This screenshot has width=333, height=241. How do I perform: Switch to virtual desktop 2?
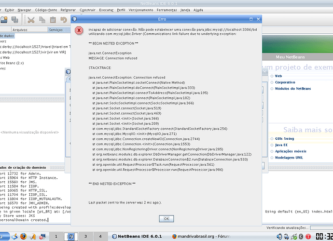[x=71, y=236]
